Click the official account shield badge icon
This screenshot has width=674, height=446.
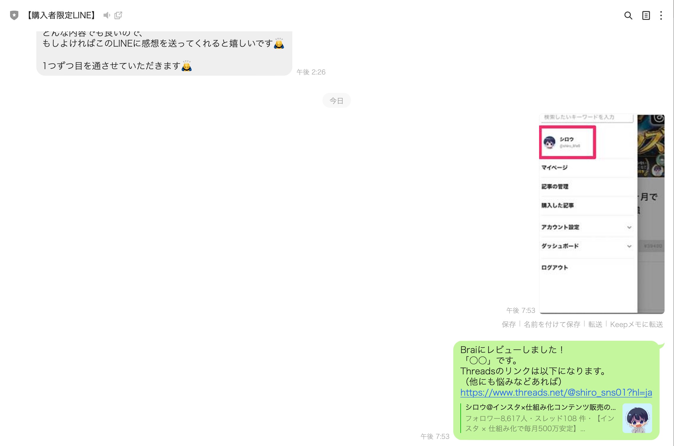[x=14, y=15]
